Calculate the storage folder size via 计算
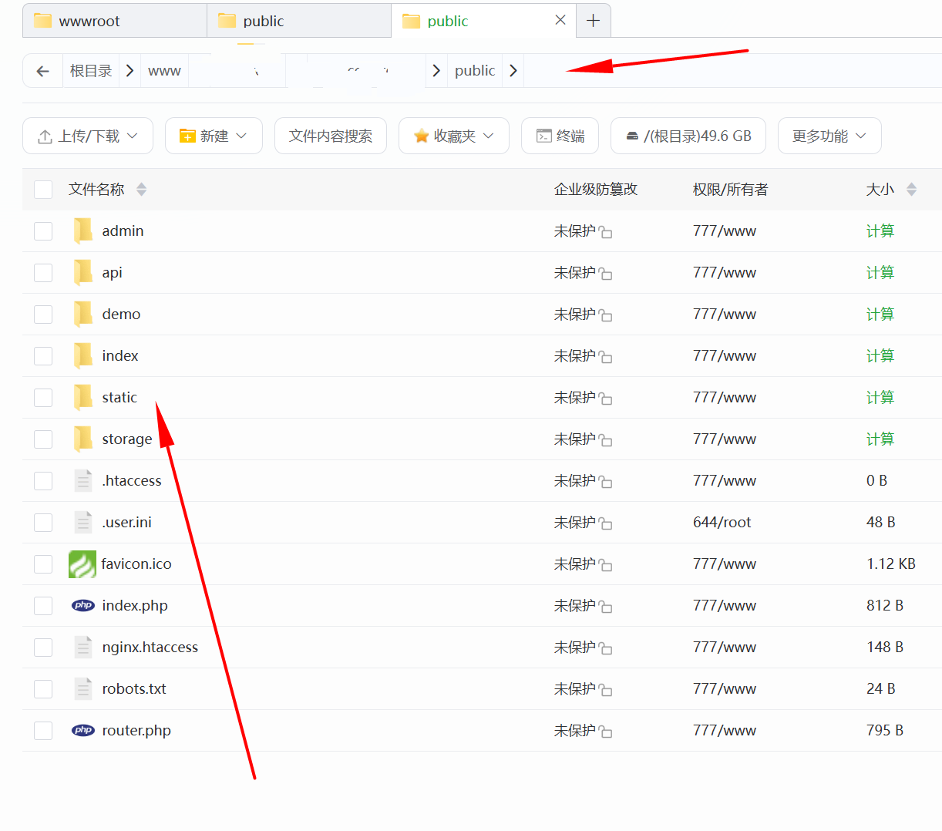942x831 pixels. [x=880, y=439]
